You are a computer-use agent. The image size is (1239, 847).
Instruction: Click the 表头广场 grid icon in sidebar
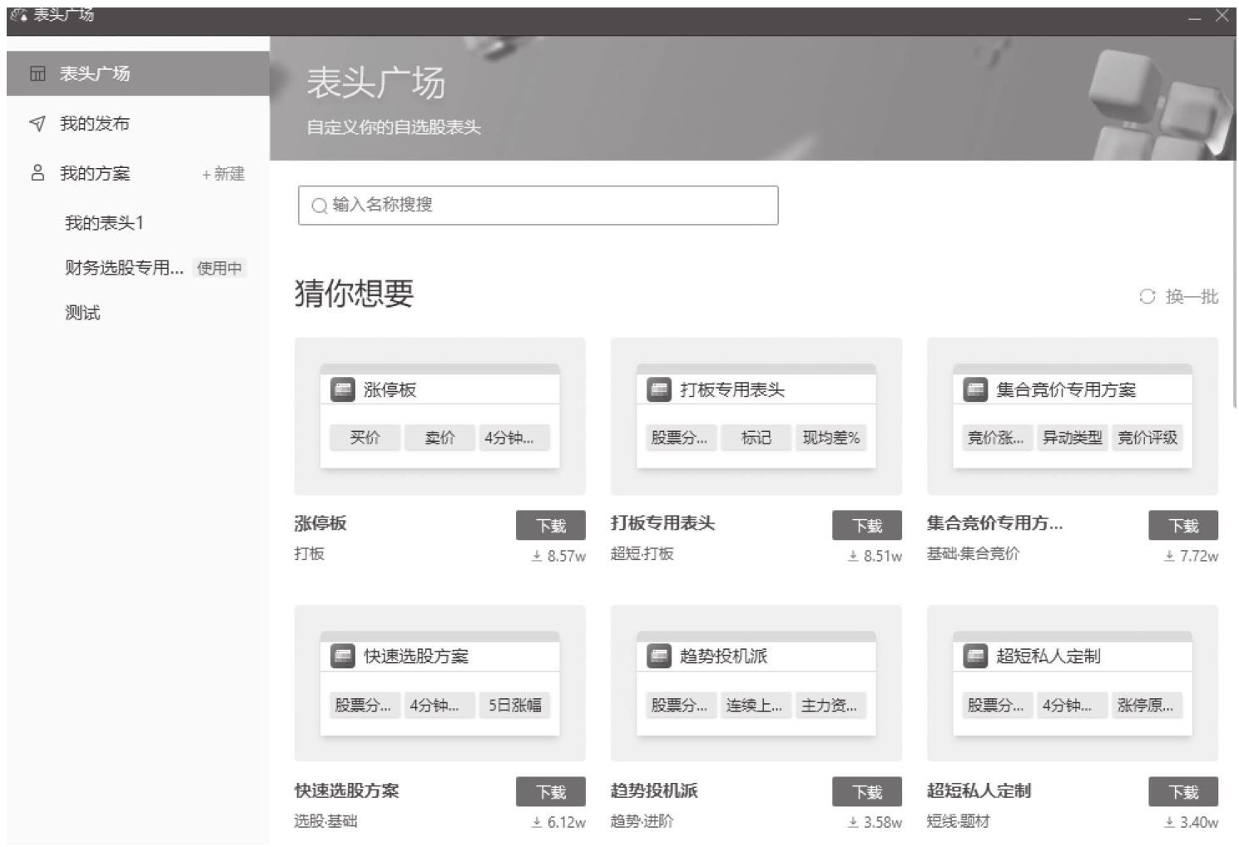pyautogui.click(x=37, y=74)
